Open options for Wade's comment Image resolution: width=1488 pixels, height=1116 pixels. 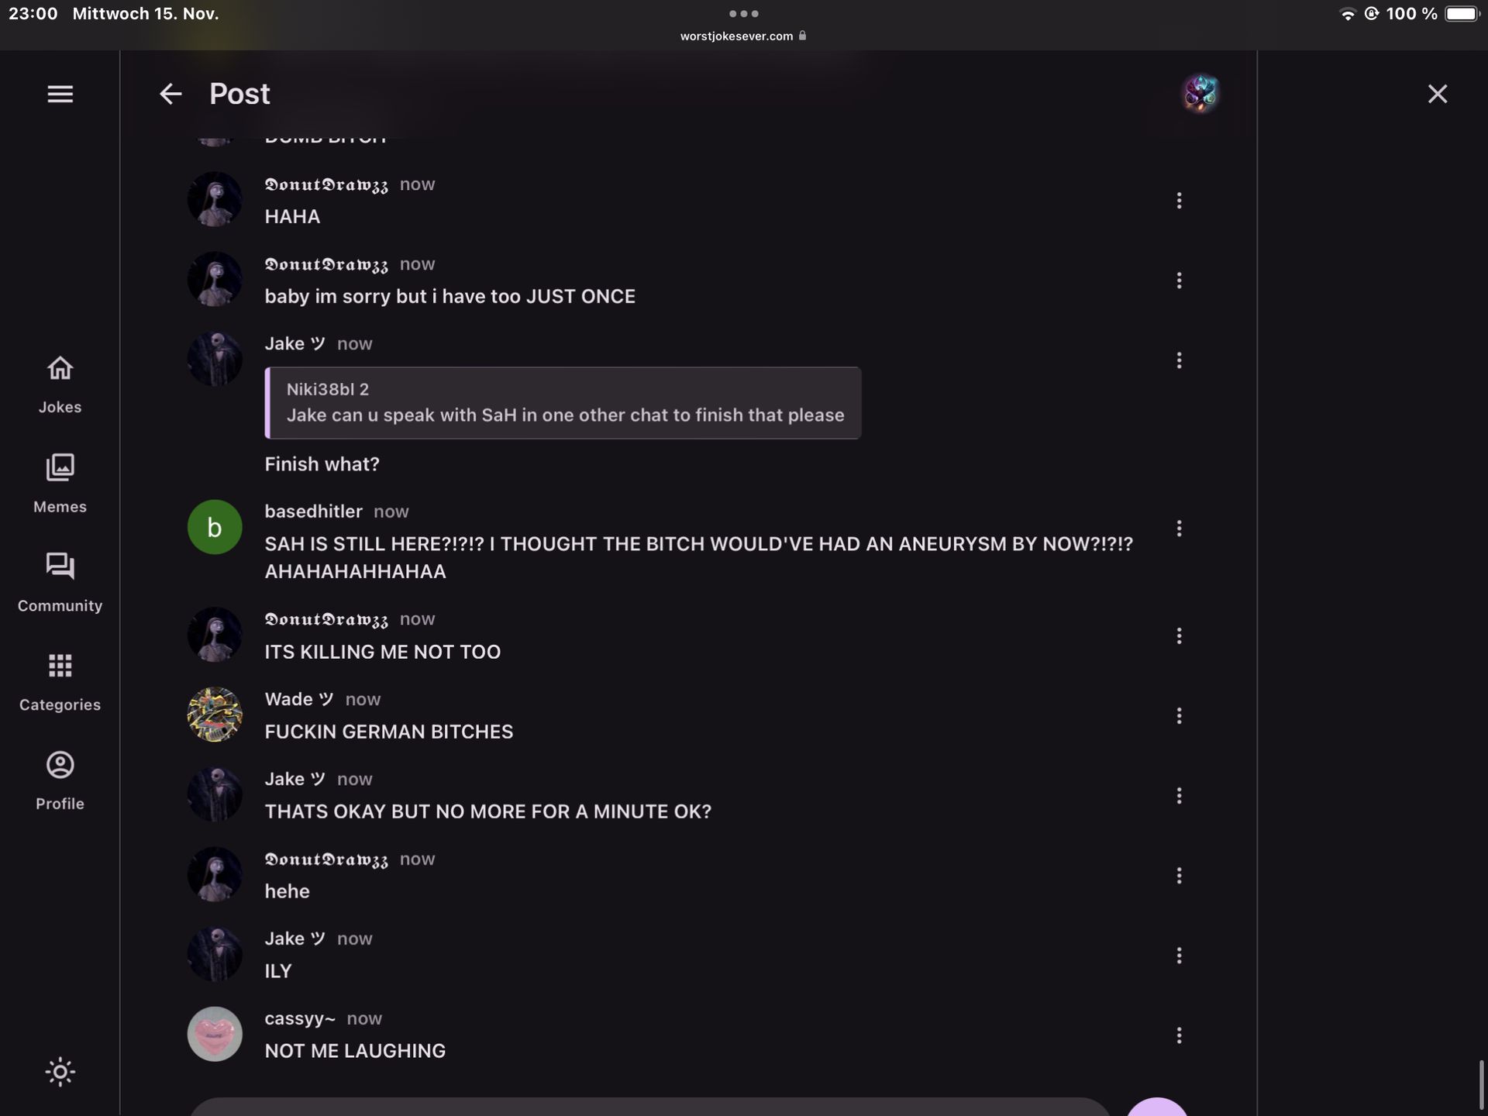[x=1179, y=716]
